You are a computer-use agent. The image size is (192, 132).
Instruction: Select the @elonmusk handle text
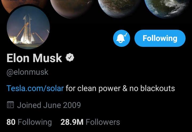tap(27, 72)
